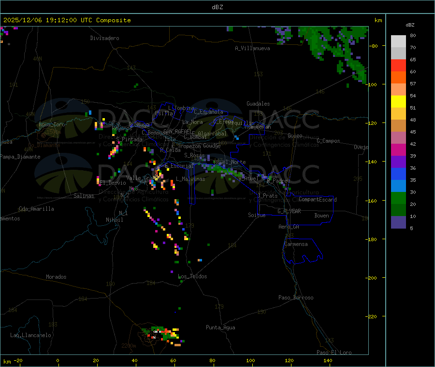Select the slate-purple 5 dBZ legend swatch
This screenshot has height=367, width=435.
point(398,222)
